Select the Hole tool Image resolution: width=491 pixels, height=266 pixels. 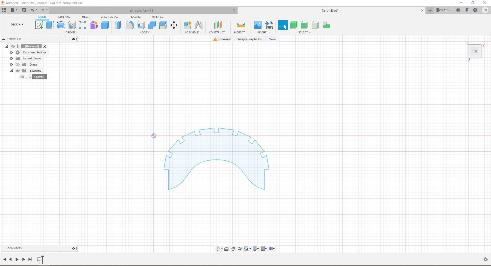point(72,25)
